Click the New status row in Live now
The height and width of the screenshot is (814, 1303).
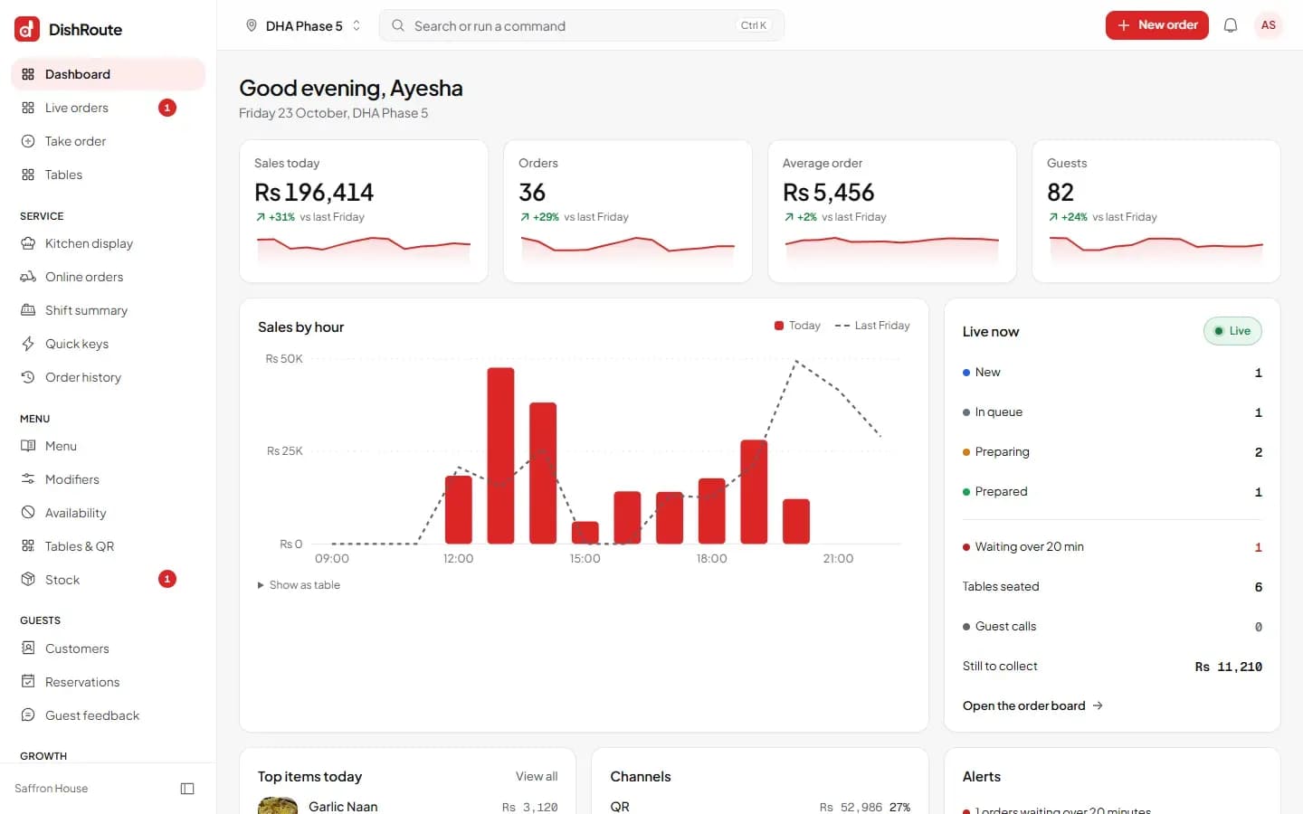tap(1112, 373)
